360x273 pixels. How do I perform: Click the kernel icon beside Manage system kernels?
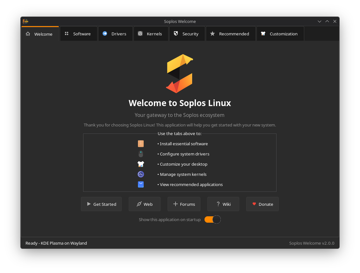coord(141,174)
